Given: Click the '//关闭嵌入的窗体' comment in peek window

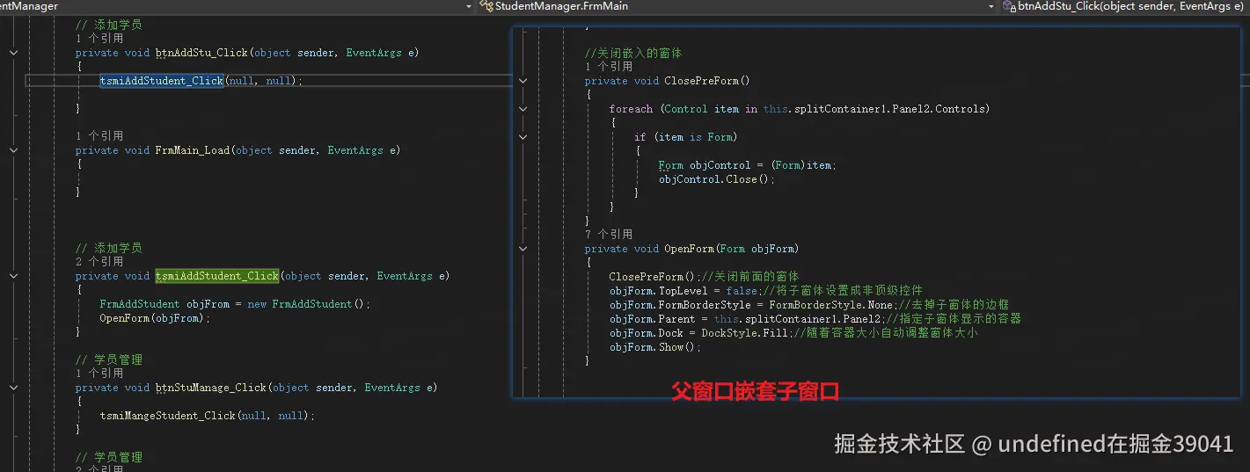Looking at the screenshot, I should point(633,53).
